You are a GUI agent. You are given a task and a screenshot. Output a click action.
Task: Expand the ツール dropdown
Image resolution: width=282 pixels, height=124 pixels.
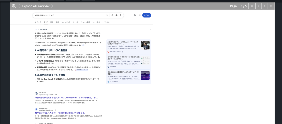coord(107,22)
